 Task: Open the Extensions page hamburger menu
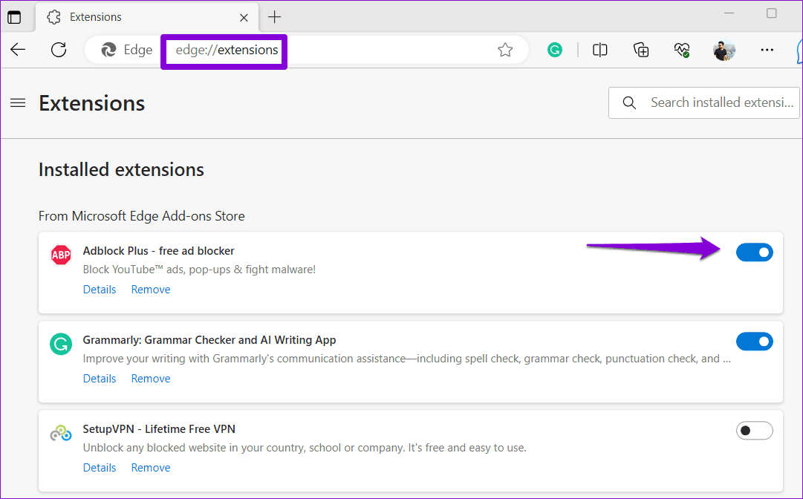(x=18, y=103)
